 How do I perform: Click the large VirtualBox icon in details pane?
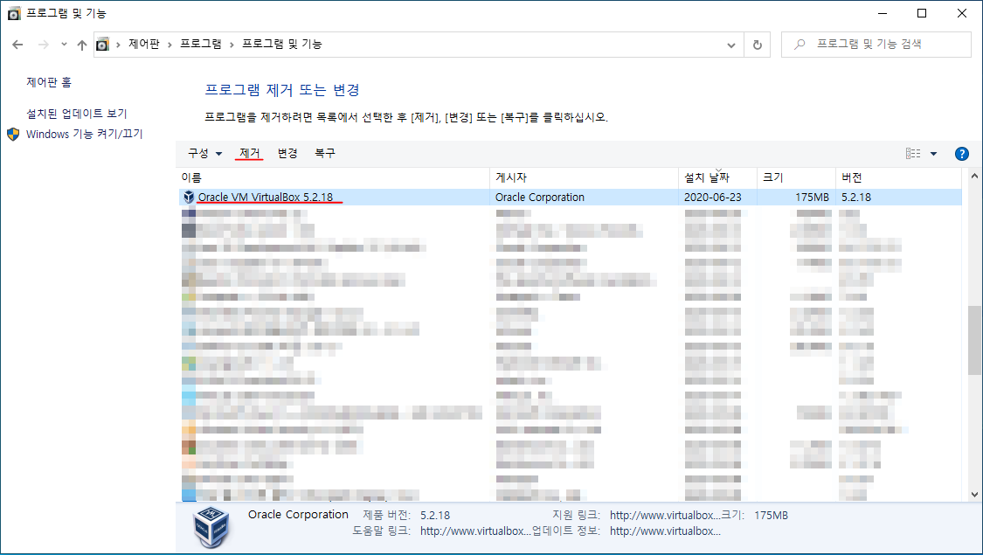point(211,527)
